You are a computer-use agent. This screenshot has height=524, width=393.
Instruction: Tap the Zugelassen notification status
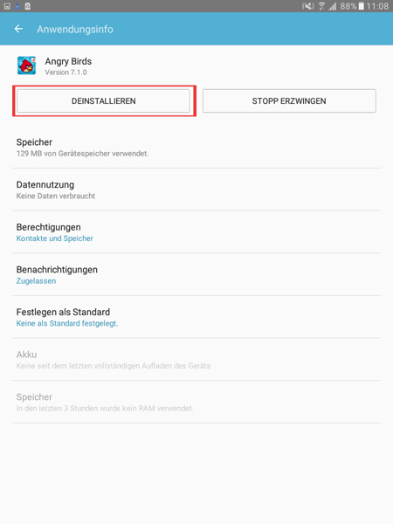[x=36, y=281]
